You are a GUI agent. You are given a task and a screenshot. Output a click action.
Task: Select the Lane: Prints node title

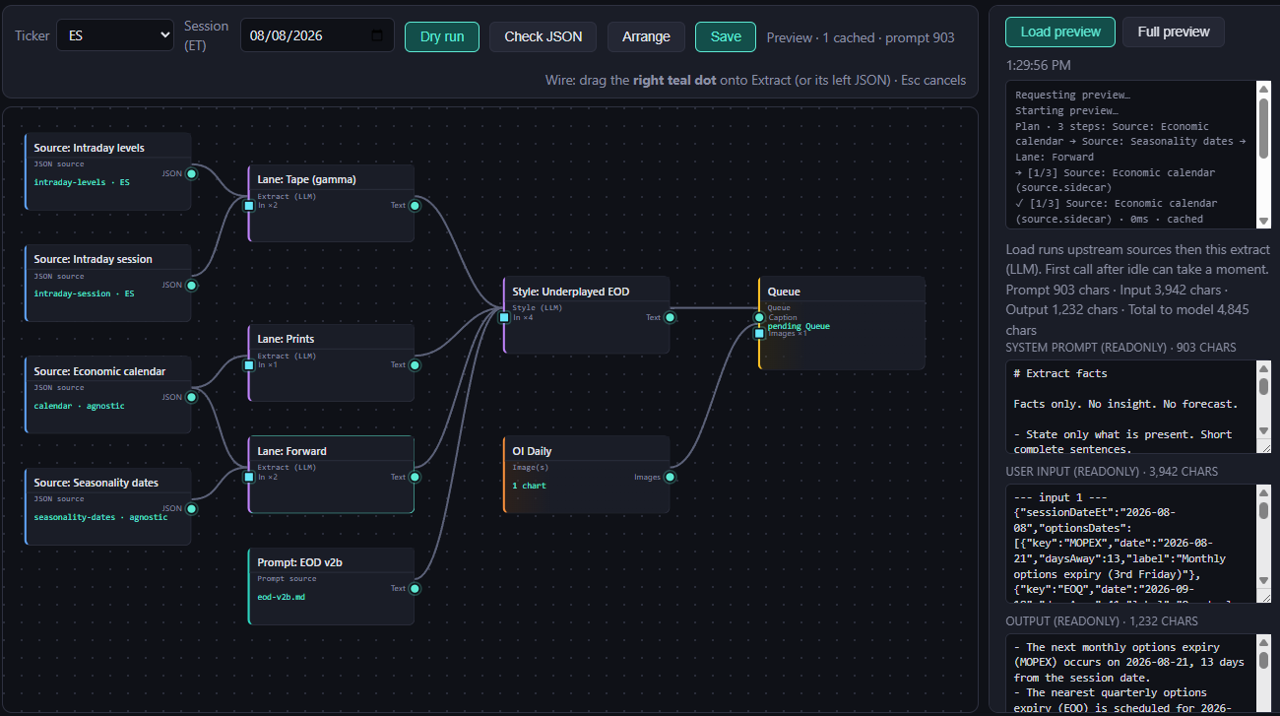tap(286, 339)
